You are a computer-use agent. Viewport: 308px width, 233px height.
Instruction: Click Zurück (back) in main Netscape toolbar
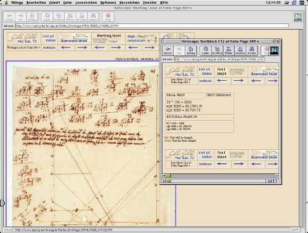tap(9, 17)
